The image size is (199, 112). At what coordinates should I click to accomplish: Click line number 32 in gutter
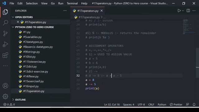[x=78, y=76]
